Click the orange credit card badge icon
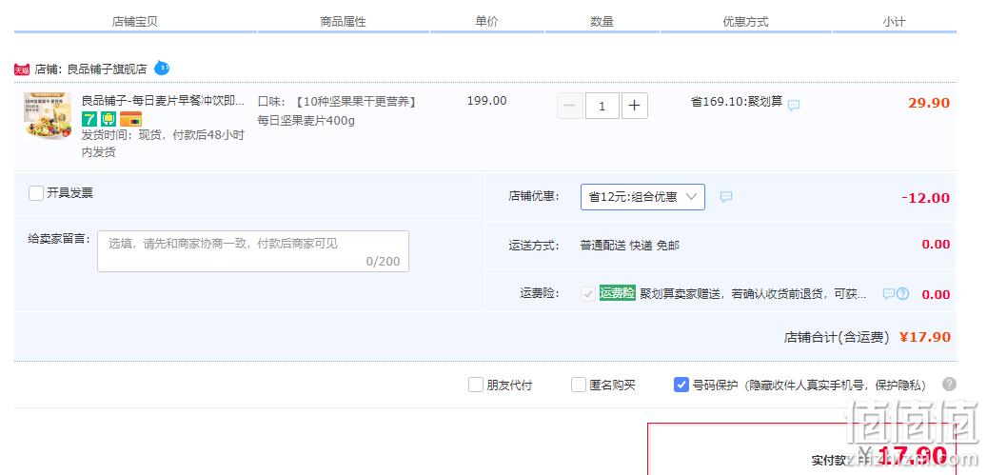The width and height of the screenshot is (987, 475). pyautogui.click(x=131, y=119)
